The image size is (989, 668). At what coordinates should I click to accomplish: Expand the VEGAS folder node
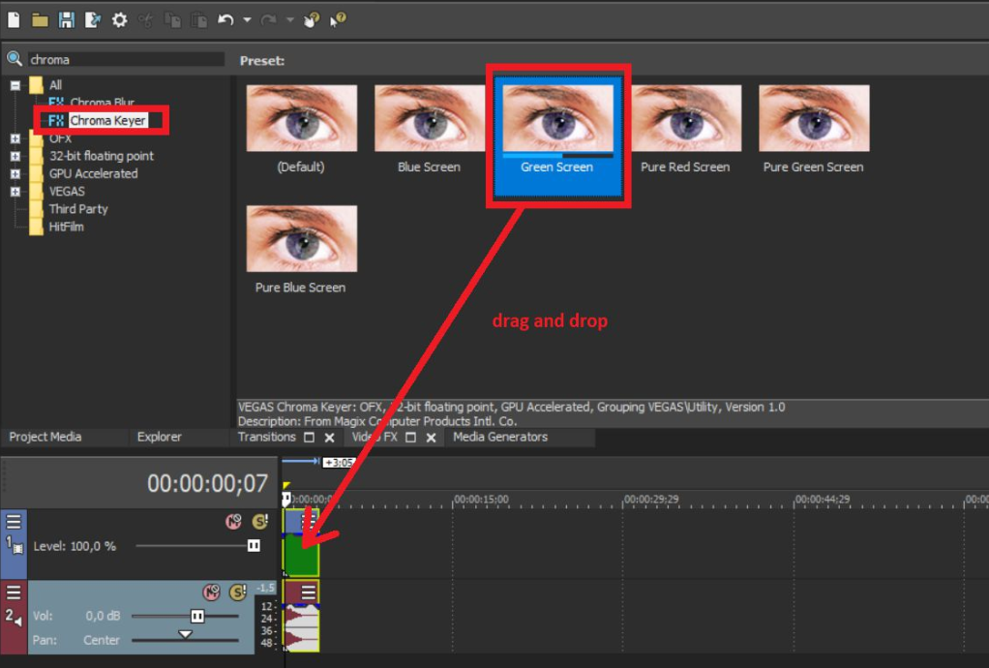(15, 191)
